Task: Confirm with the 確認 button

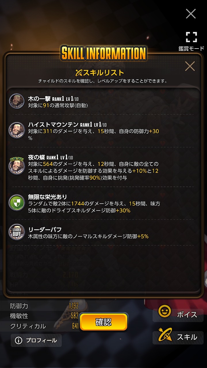Action: (103, 322)
